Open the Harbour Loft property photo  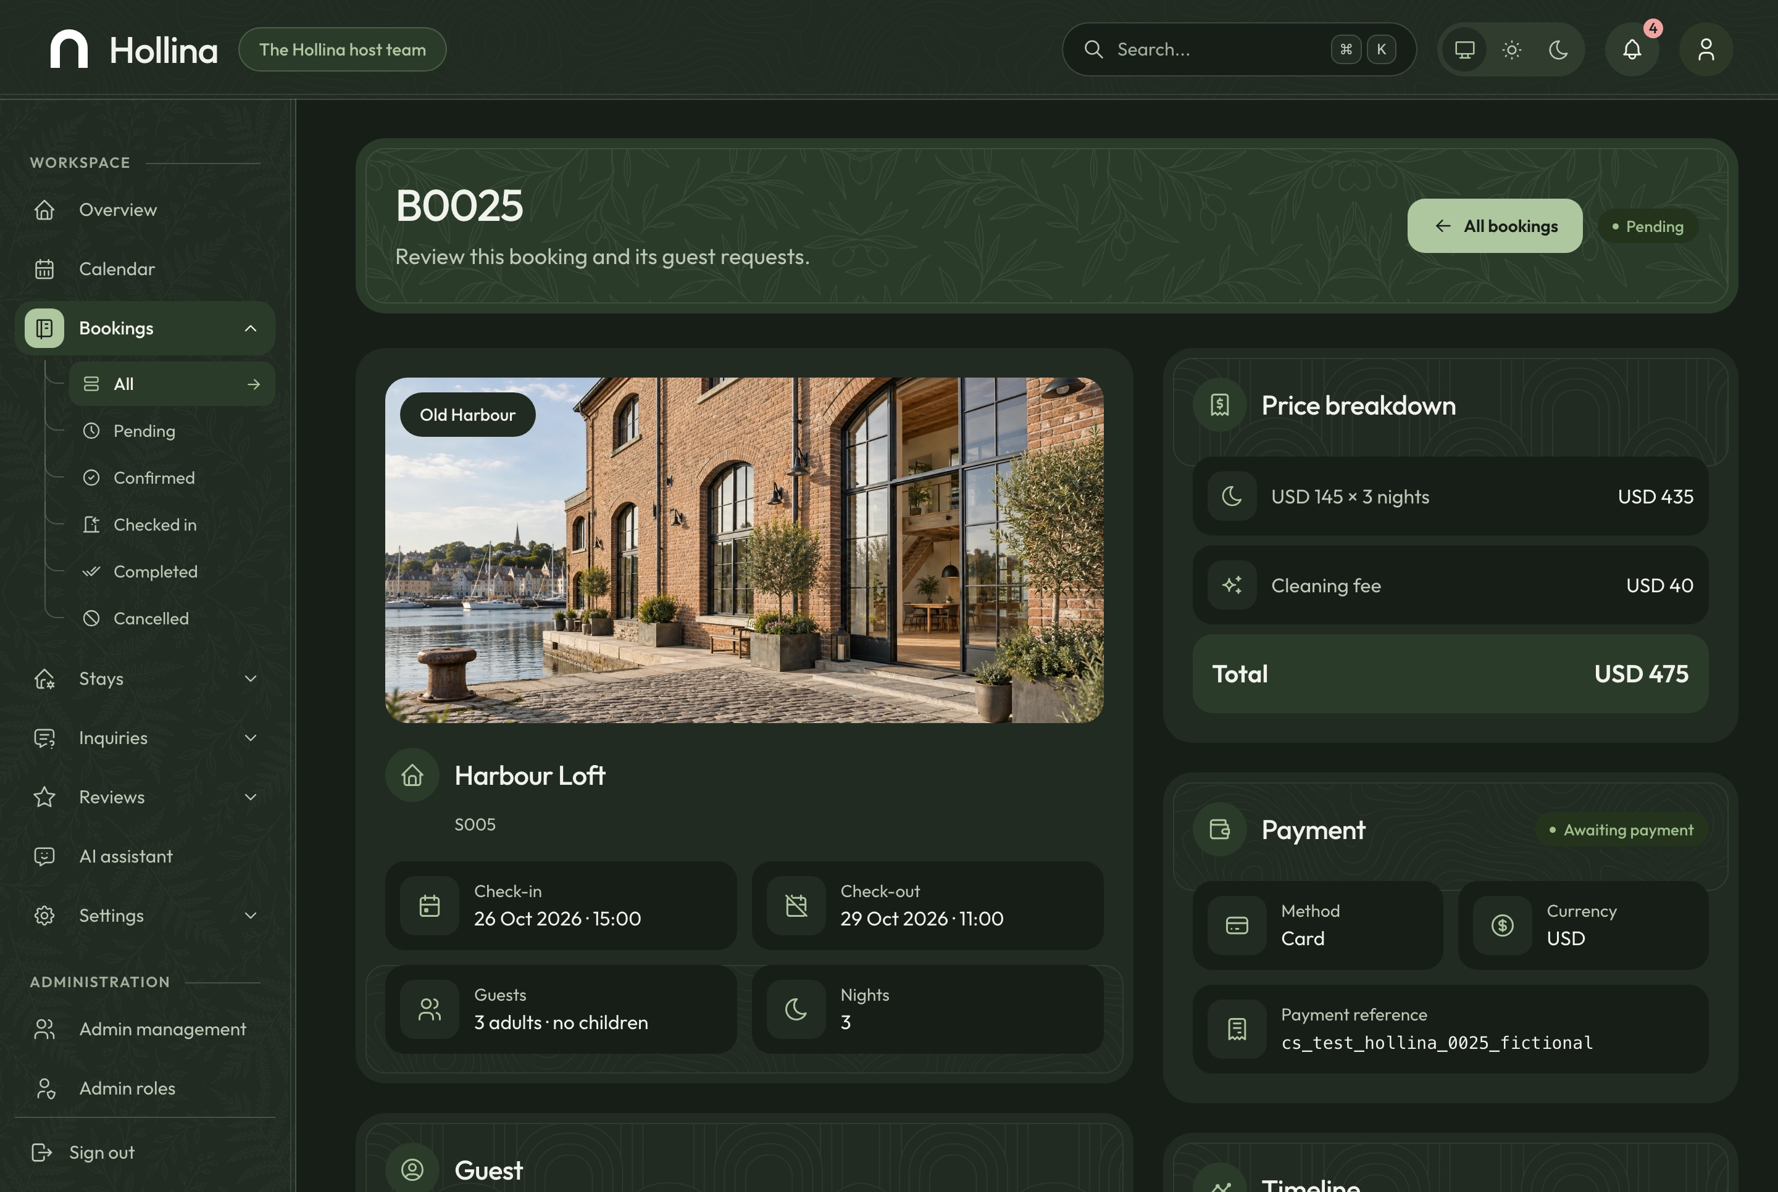(744, 550)
